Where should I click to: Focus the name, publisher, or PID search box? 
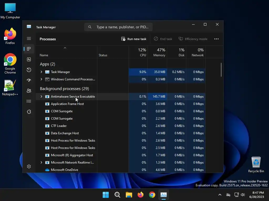point(118,27)
